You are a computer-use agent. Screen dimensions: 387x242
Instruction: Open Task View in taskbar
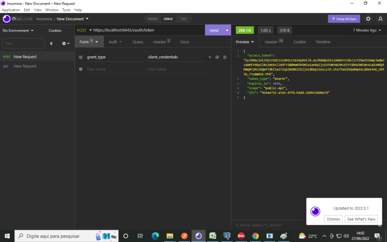140,236
